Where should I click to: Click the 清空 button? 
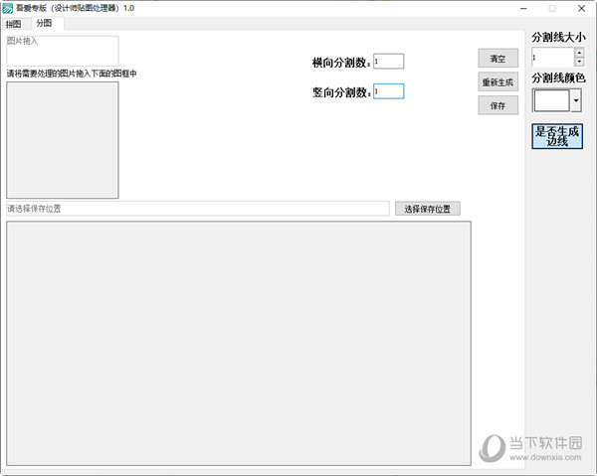pyautogui.click(x=498, y=59)
